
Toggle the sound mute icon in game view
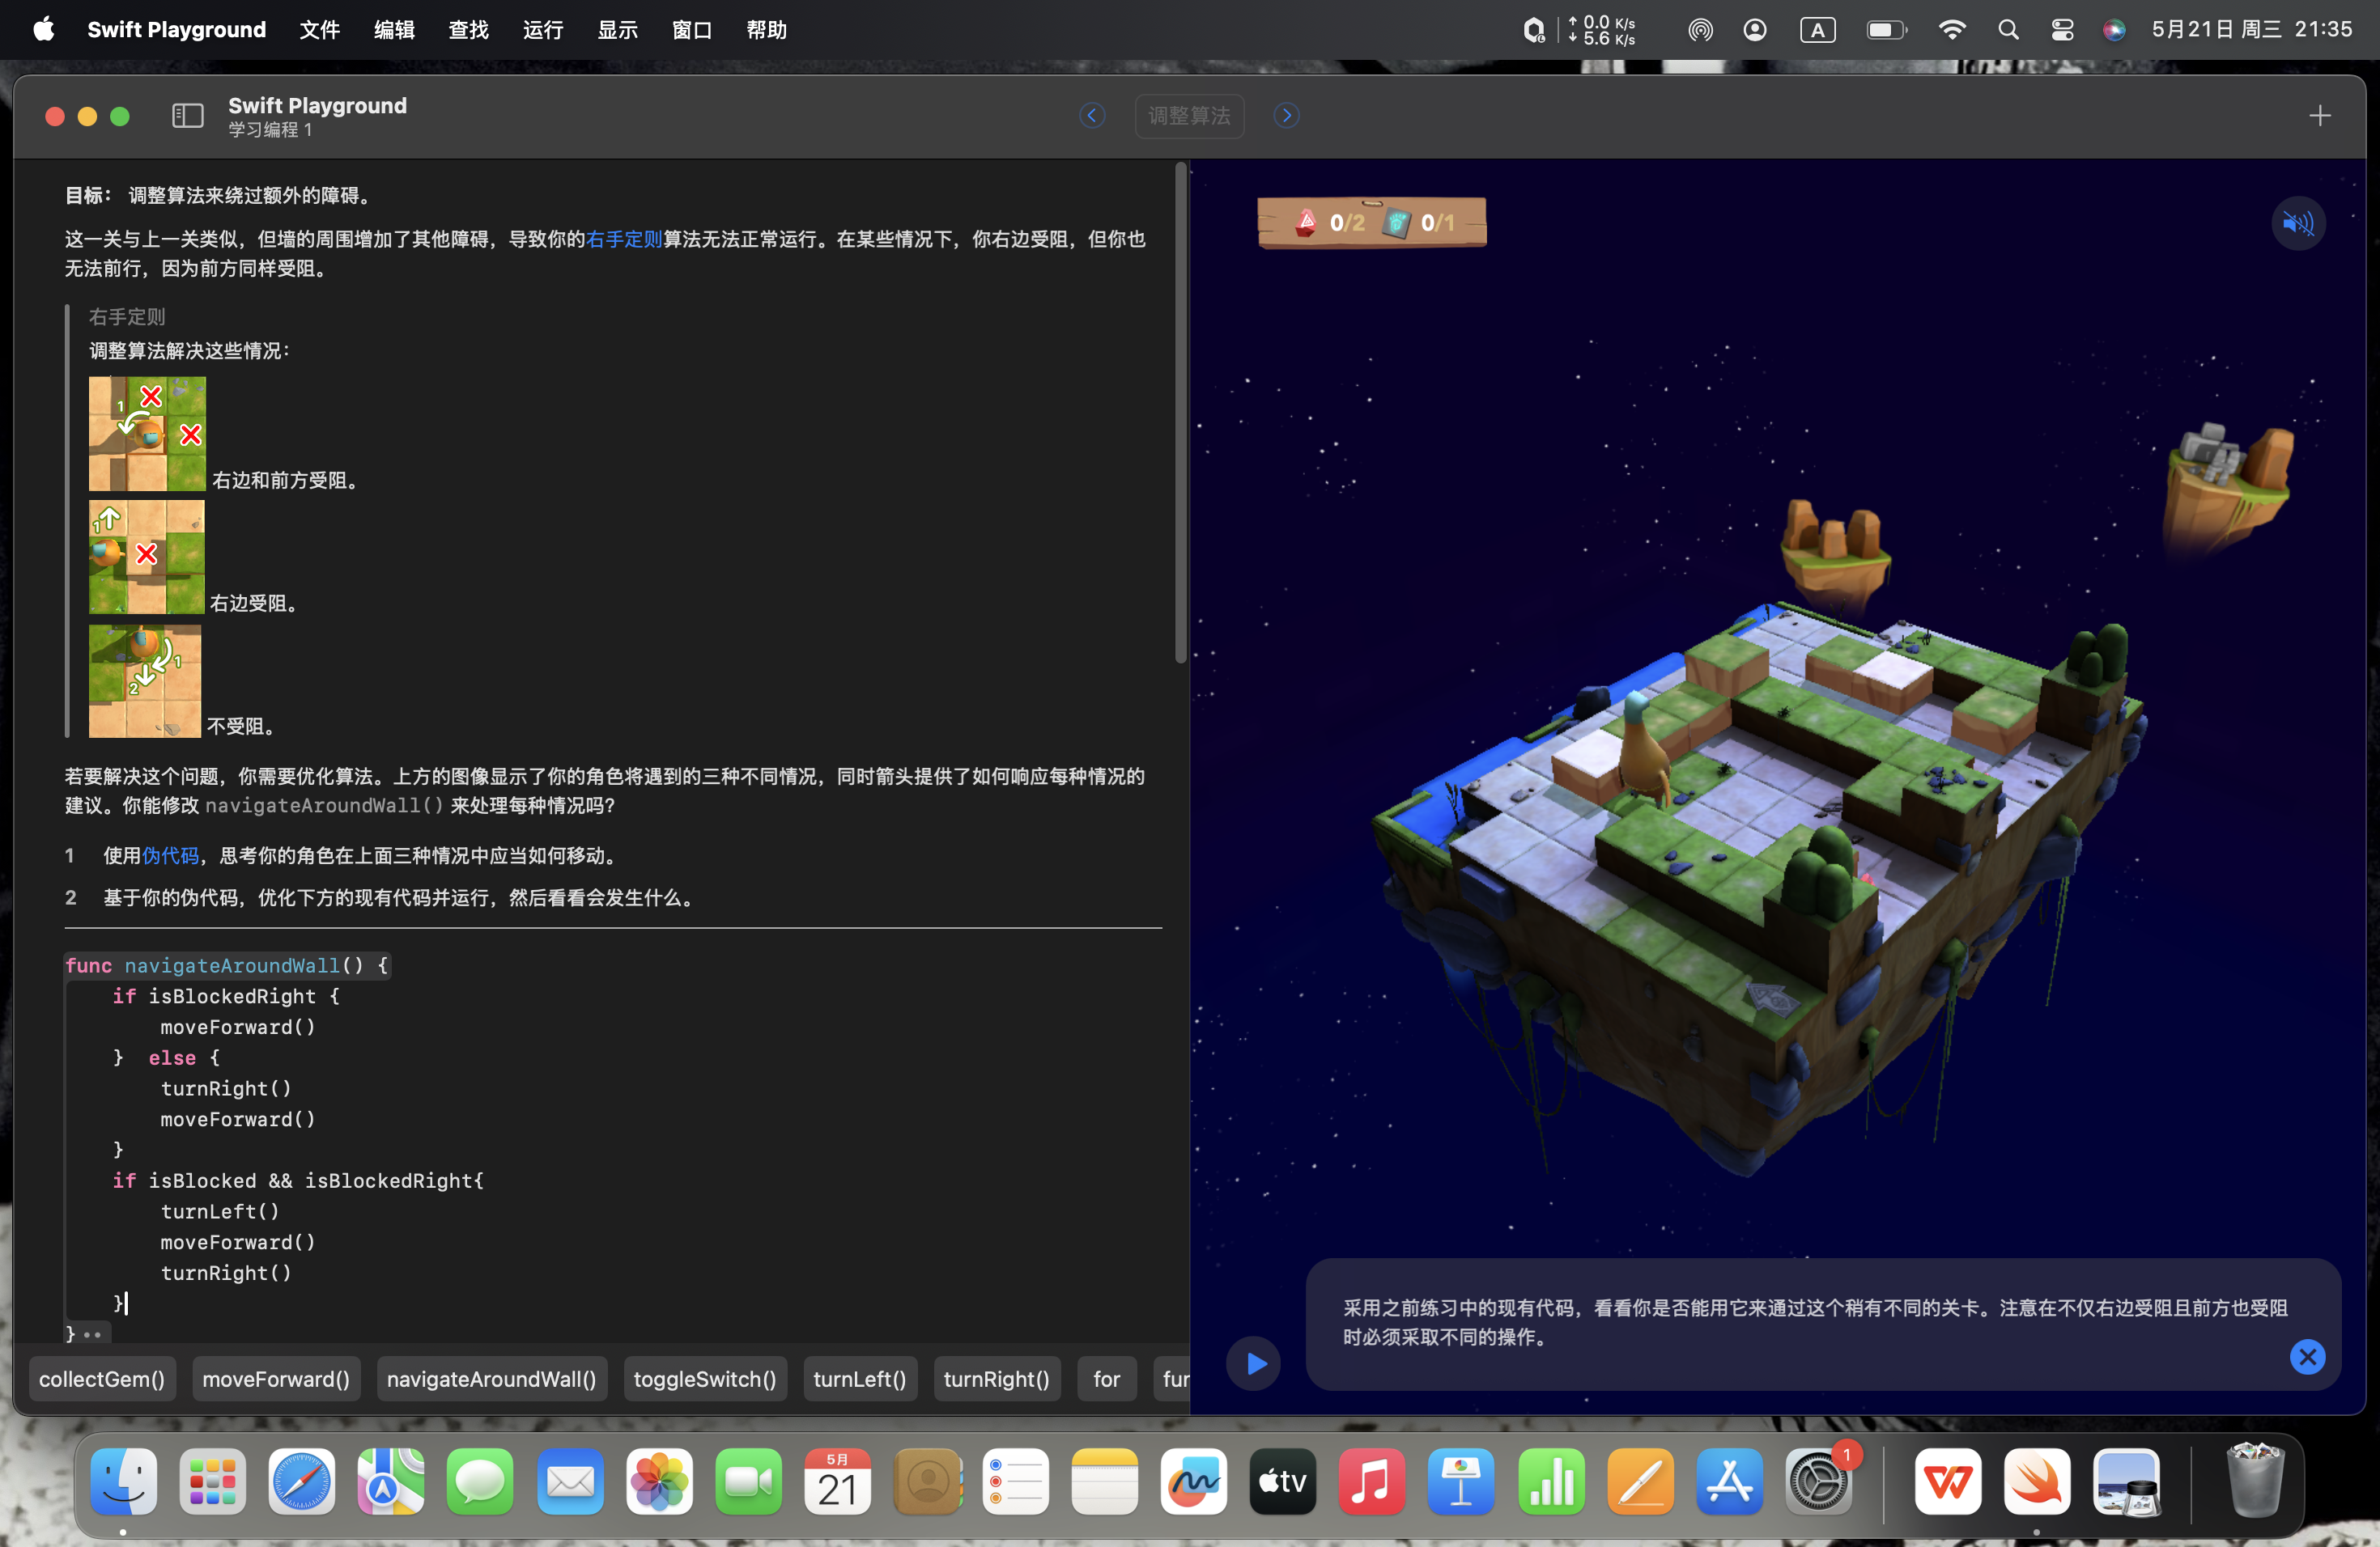(2298, 223)
